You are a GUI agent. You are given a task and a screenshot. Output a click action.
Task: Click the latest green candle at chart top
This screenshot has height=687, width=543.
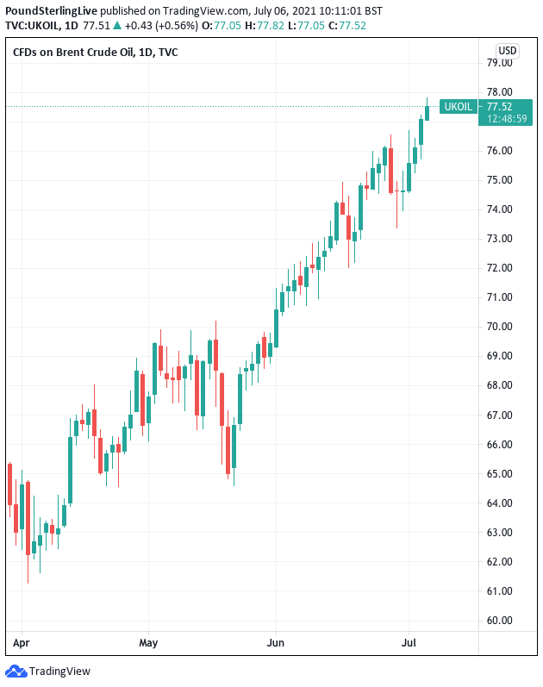click(428, 112)
